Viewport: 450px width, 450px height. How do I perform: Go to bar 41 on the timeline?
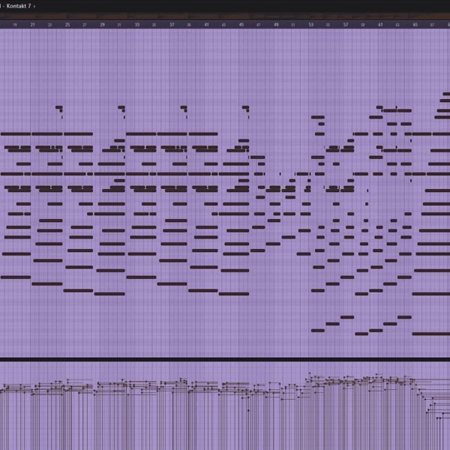point(207,25)
